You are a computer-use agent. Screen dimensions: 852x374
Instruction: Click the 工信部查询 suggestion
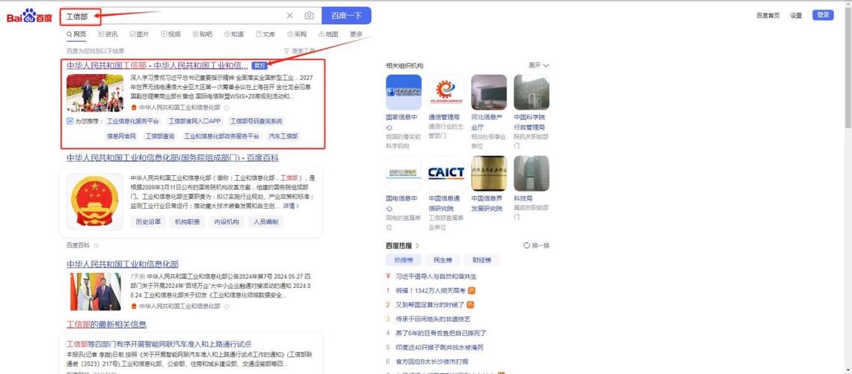tap(160, 136)
